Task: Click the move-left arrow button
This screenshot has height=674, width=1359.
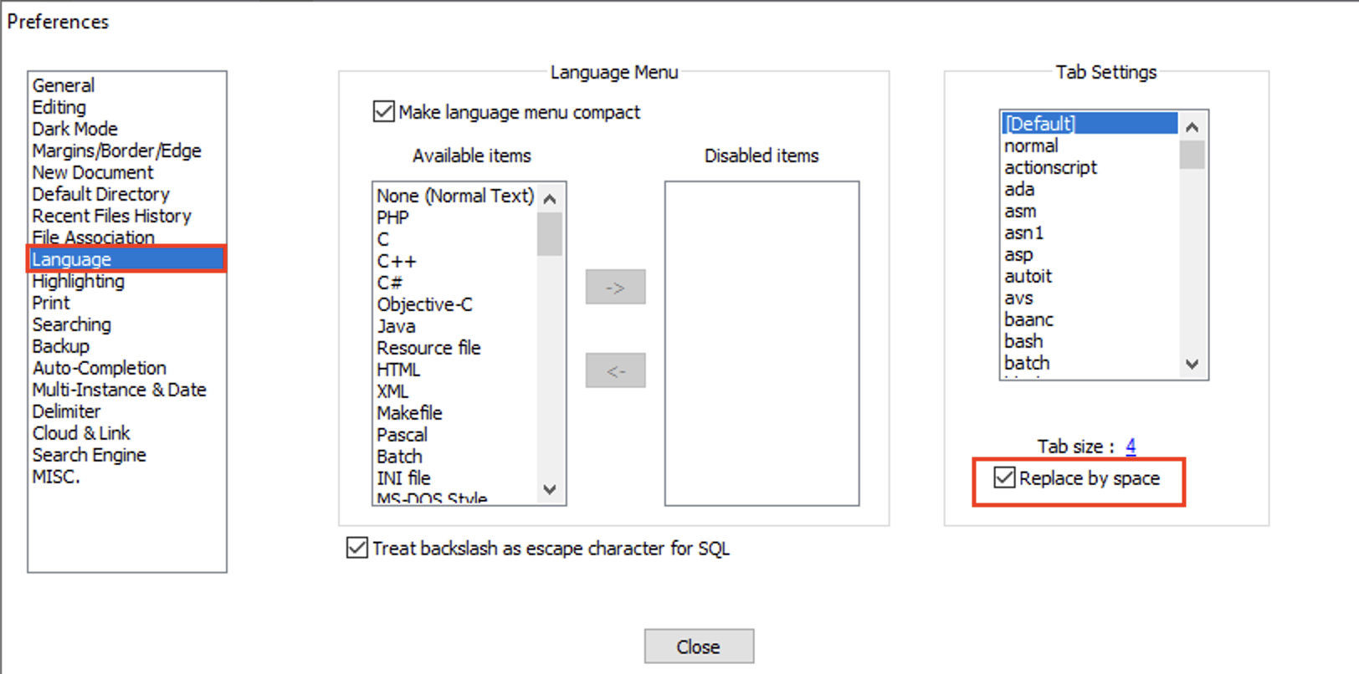Action: click(x=615, y=370)
